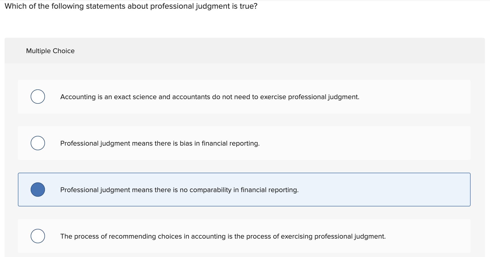Click the highlighted 'no comparability' answer option
The width and height of the screenshot is (490, 257).
[x=179, y=189]
